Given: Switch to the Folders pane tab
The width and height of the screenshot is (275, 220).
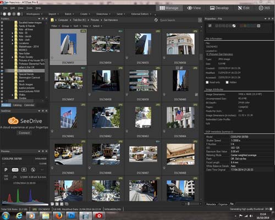Looking at the screenshot, I should 6,105.
